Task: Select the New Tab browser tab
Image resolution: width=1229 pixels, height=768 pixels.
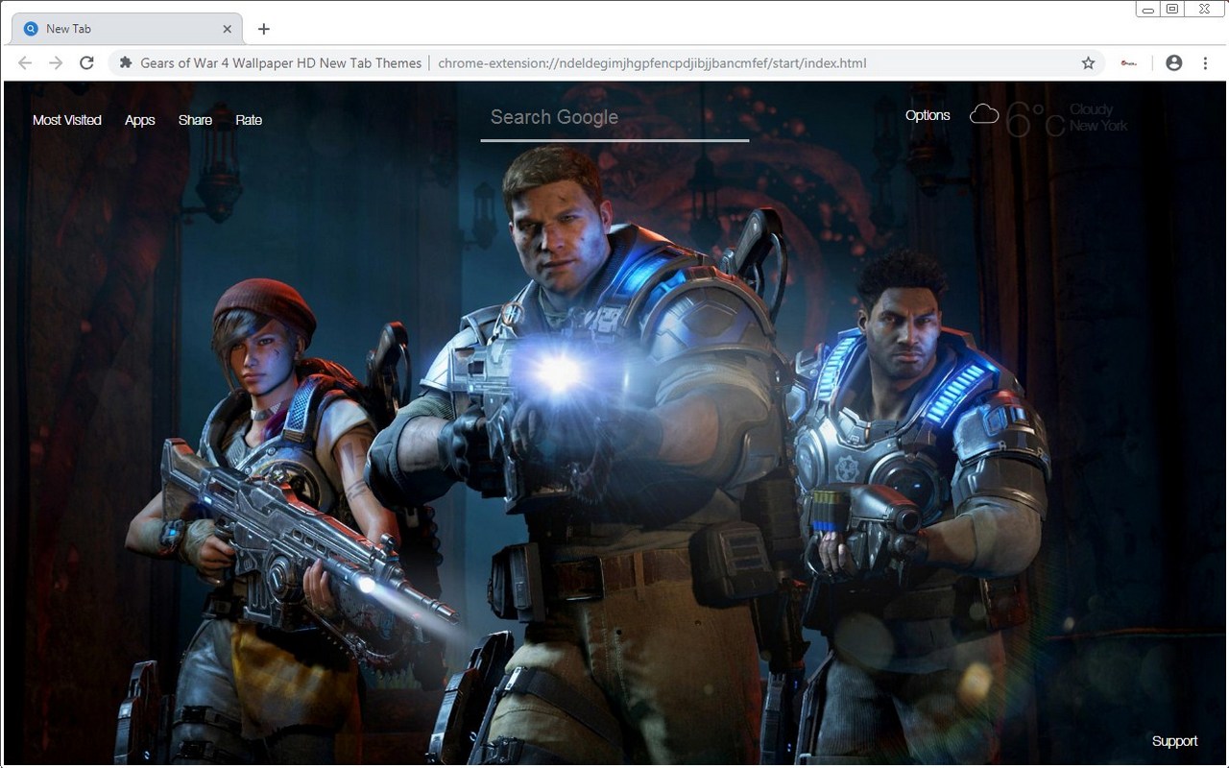Action: [x=127, y=29]
